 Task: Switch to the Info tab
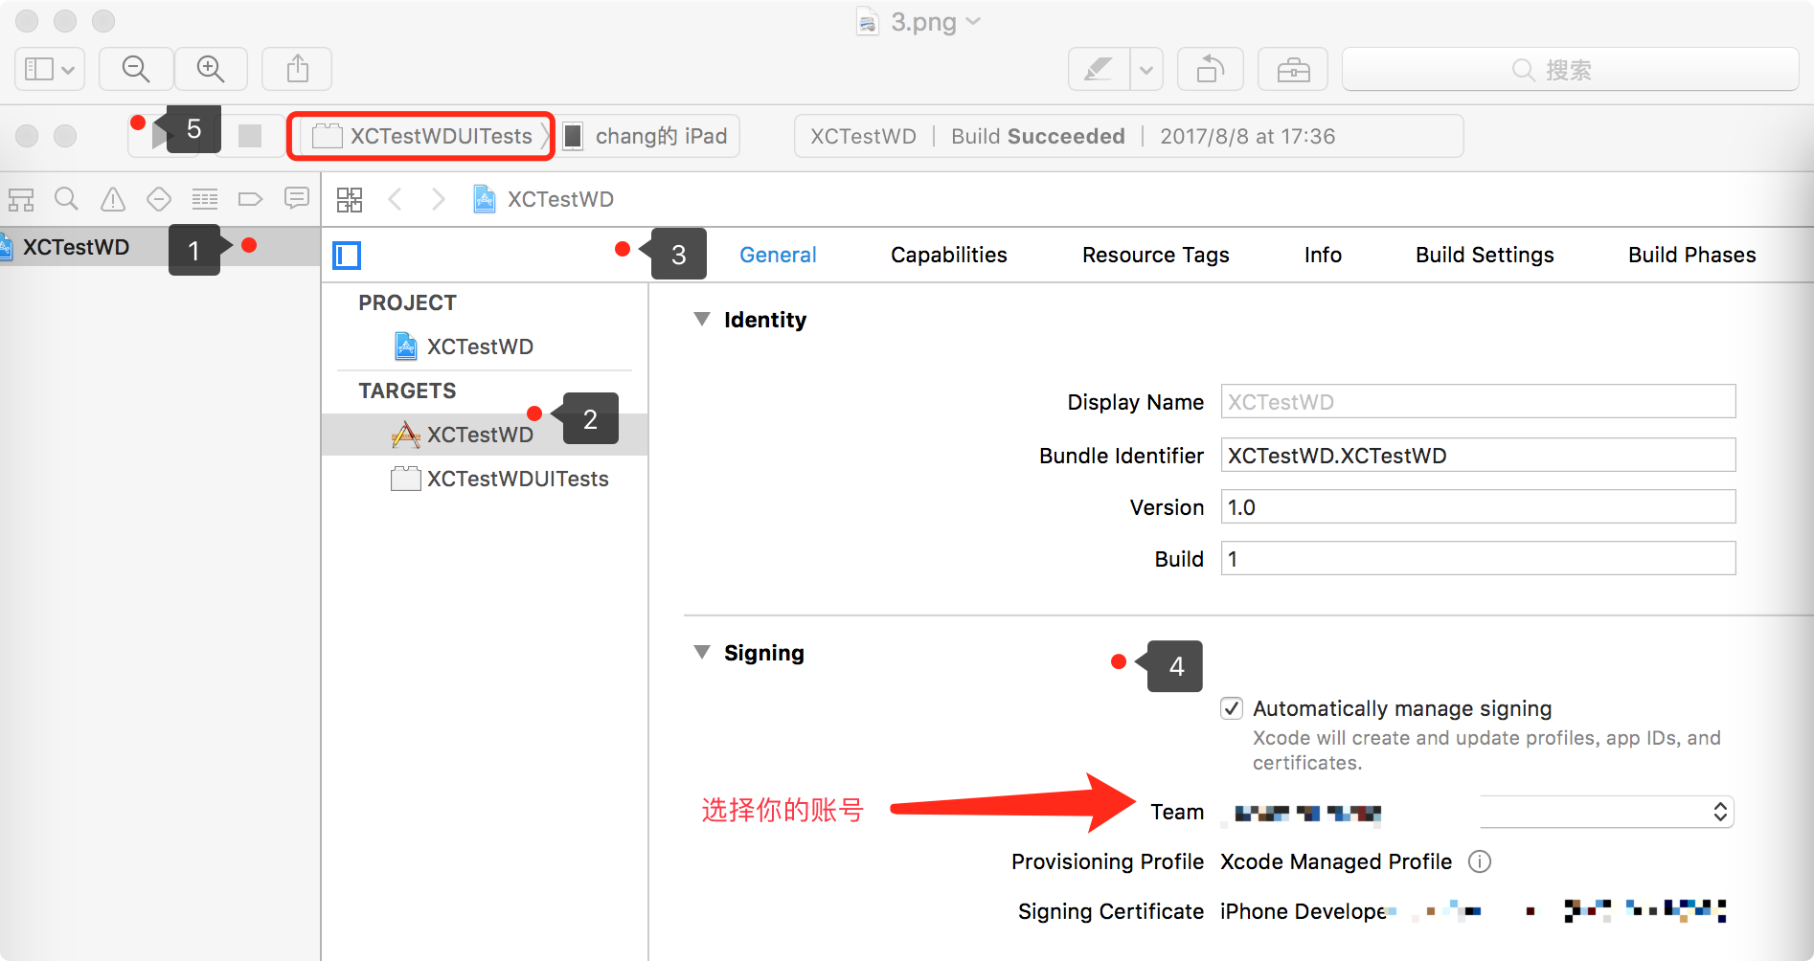point(1323,255)
